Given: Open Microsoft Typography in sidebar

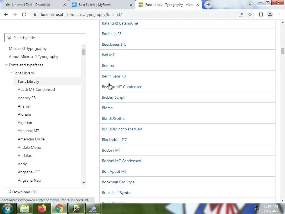Looking at the screenshot, I should pos(28,48).
